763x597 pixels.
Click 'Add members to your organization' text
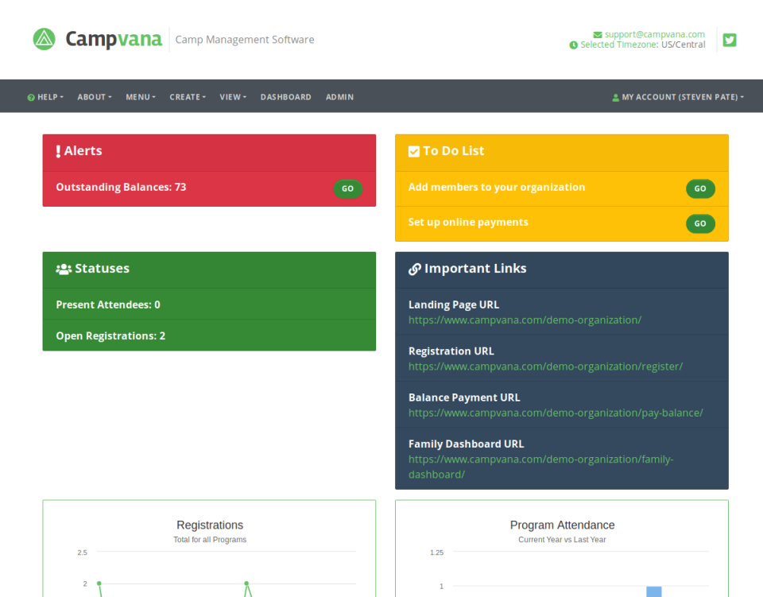pyautogui.click(x=496, y=188)
